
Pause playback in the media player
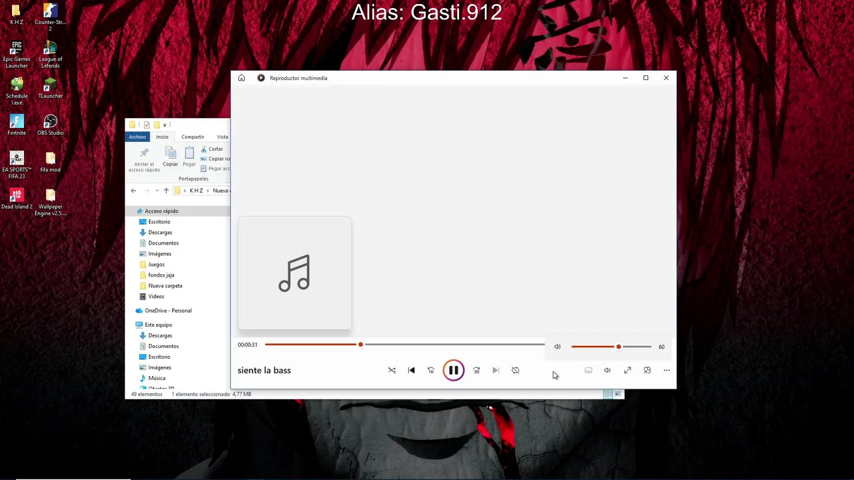click(x=453, y=370)
